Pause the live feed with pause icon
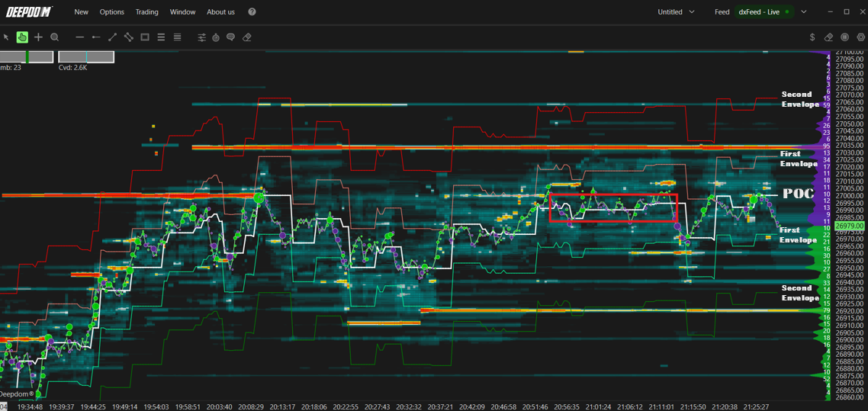The width and height of the screenshot is (868, 411). pyautogui.click(x=845, y=37)
